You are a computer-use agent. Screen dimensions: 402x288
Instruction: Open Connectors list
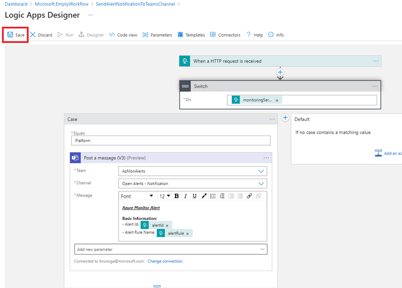pos(225,35)
